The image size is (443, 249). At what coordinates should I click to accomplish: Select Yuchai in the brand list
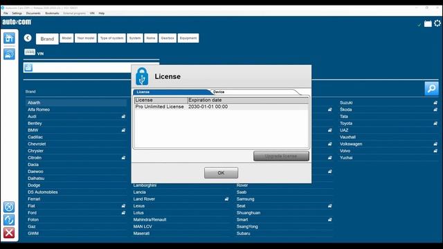tap(346, 158)
